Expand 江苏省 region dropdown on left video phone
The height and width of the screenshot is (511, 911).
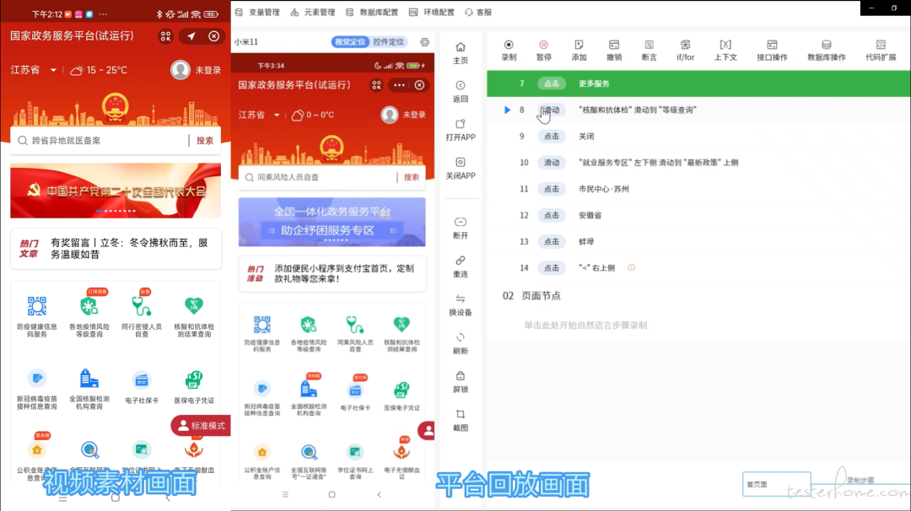[33, 70]
